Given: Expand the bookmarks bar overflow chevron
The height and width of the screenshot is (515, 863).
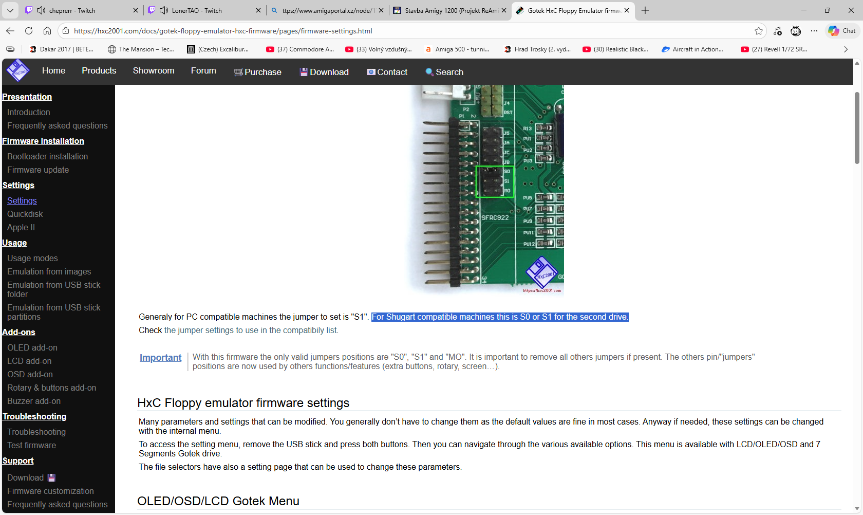Looking at the screenshot, I should (x=846, y=49).
